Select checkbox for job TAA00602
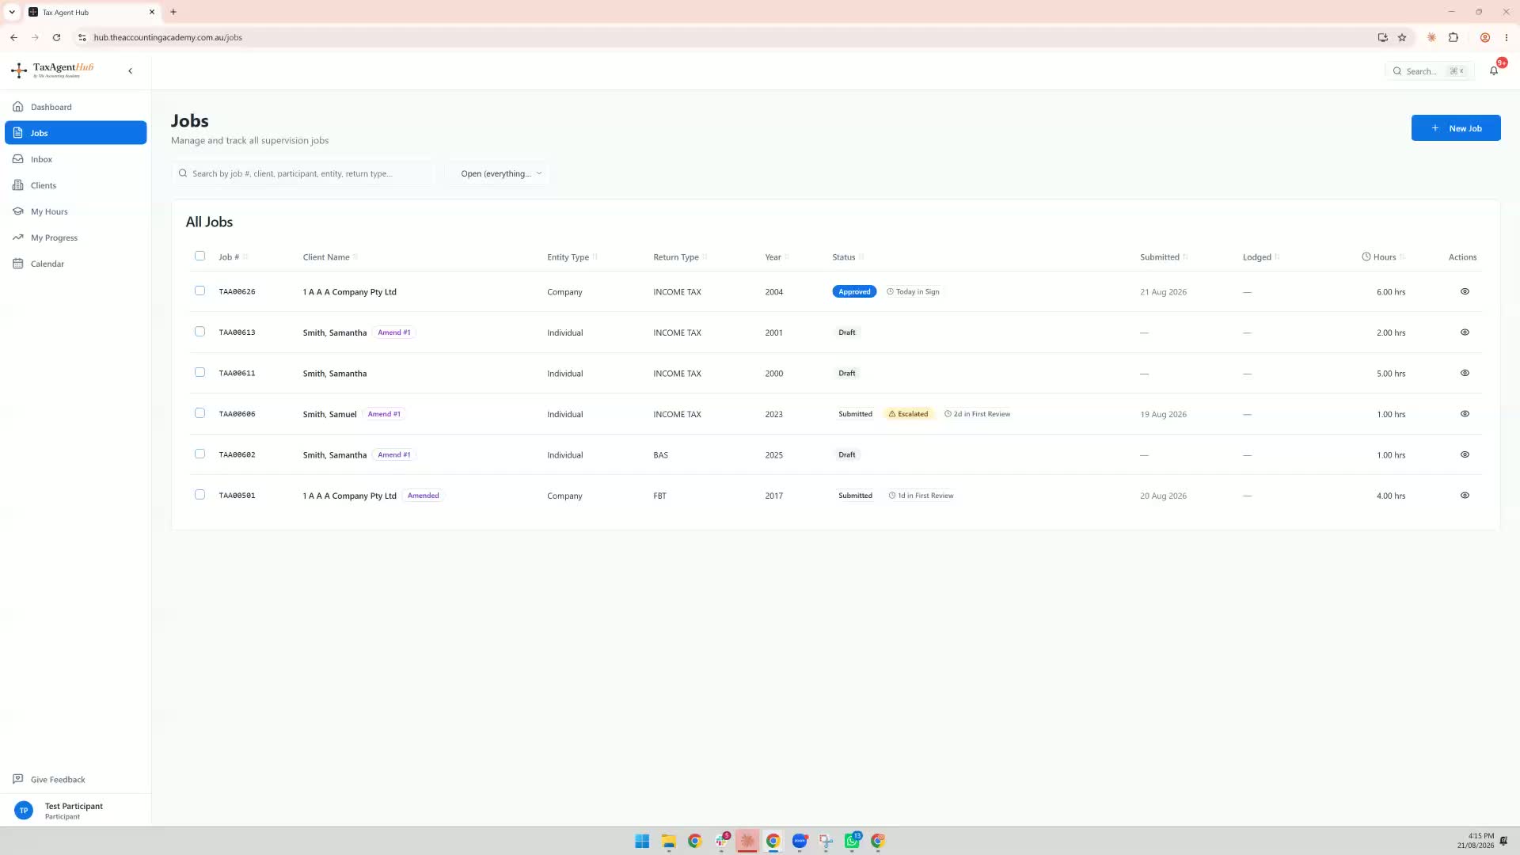This screenshot has width=1520, height=855. [x=199, y=454]
